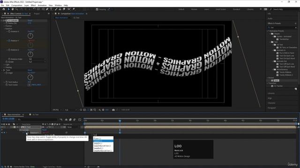The height and width of the screenshot is (168, 300).
Task: Open the Effect menu
Action: click(33, 5)
